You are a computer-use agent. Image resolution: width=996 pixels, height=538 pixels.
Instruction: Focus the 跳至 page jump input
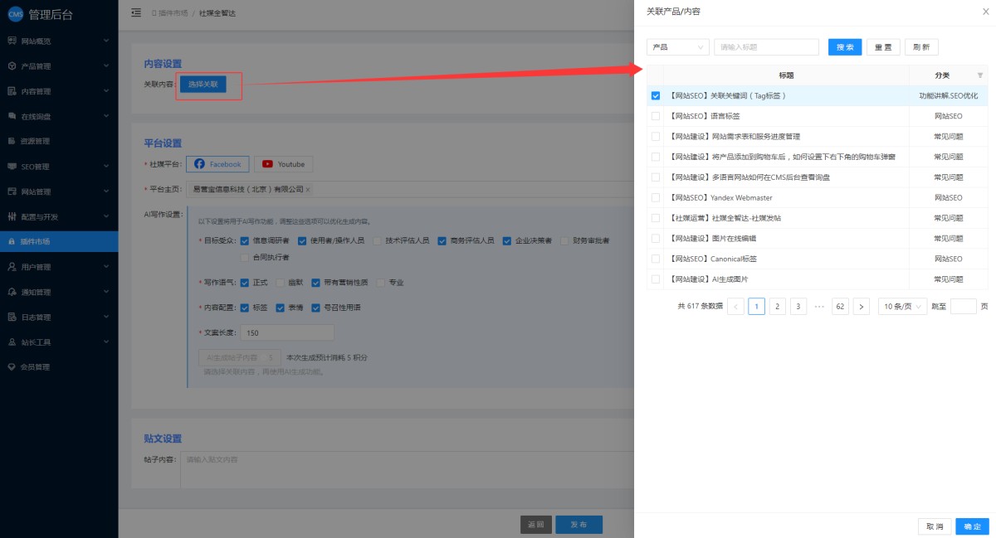click(964, 306)
